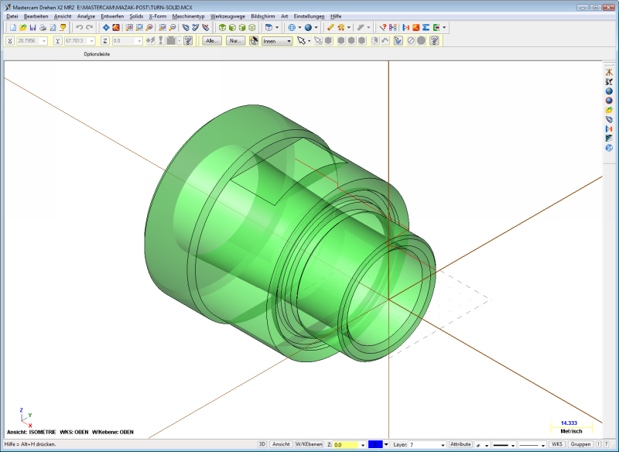Click top Mastercam icon in right sidebar
The image size is (619, 452).
click(x=609, y=72)
